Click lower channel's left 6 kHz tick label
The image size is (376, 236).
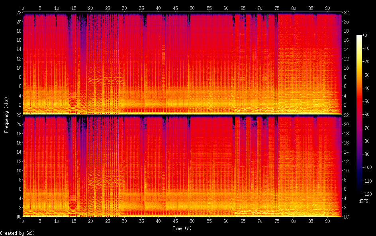pos(19,189)
